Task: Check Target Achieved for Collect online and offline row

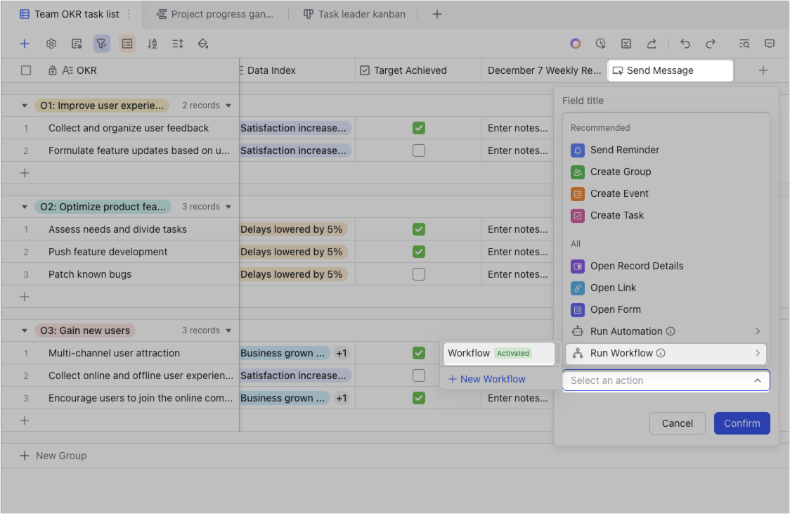Action: [x=419, y=375]
